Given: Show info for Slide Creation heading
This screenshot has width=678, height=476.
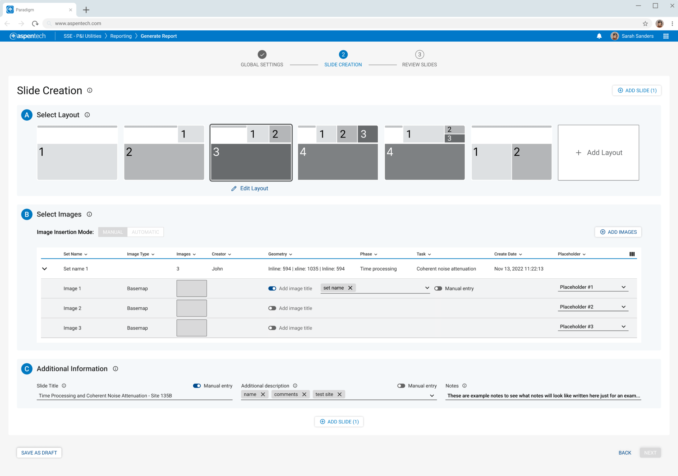Looking at the screenshot, I should coord(90,90).
